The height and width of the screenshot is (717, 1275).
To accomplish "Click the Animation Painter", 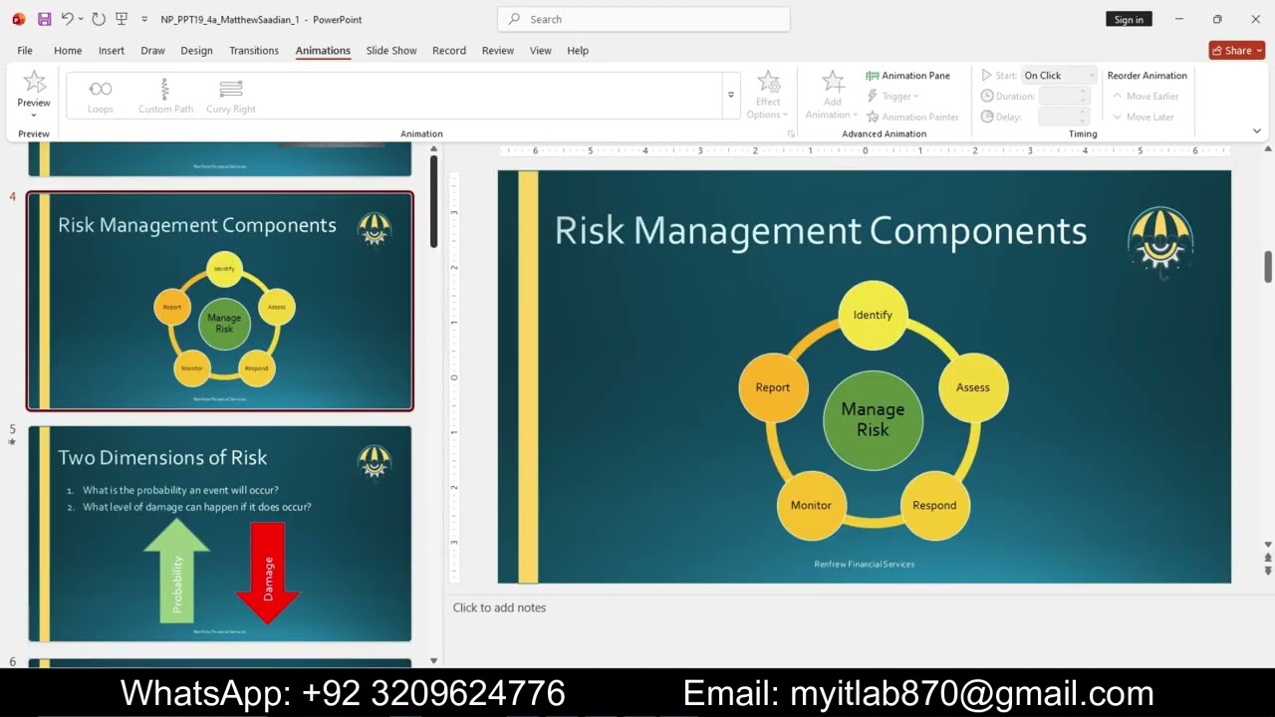I will click(x=912, y=117).
